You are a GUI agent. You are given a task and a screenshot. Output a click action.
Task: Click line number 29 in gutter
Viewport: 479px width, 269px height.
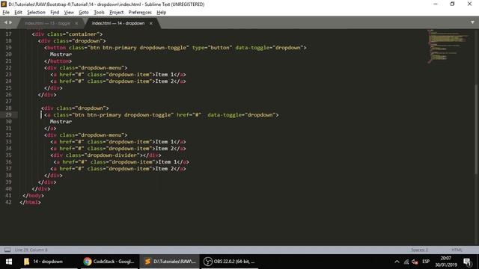click(x=8, y=114)
